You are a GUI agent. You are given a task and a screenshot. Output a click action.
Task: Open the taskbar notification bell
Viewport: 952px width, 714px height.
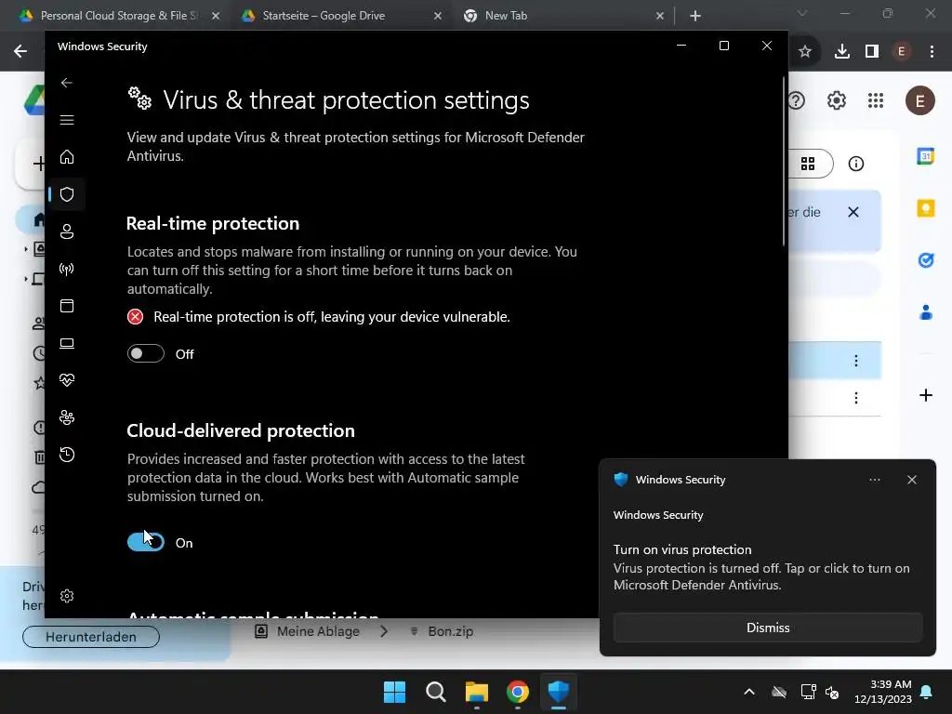(927, 692)
